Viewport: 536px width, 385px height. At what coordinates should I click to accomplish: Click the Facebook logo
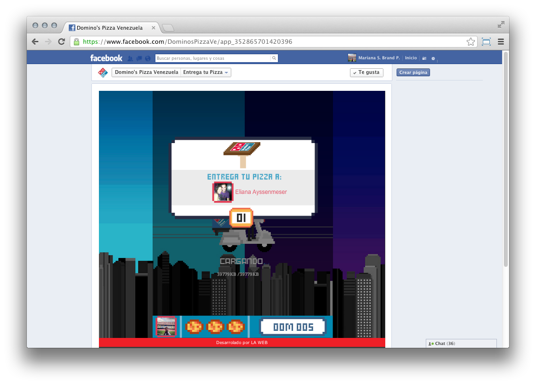106,58
